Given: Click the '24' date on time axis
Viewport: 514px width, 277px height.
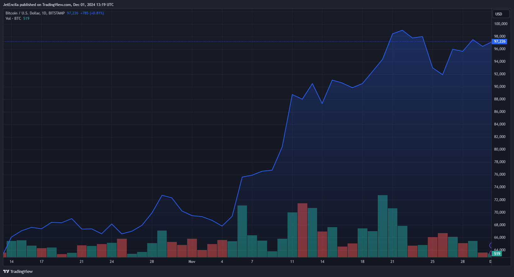Looking at the screenshot, I should tap(112, 262).
